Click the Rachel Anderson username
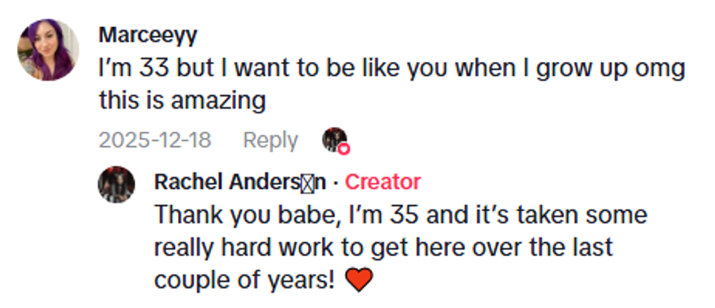The image size is (715, 308). click(x=240, y=182)
